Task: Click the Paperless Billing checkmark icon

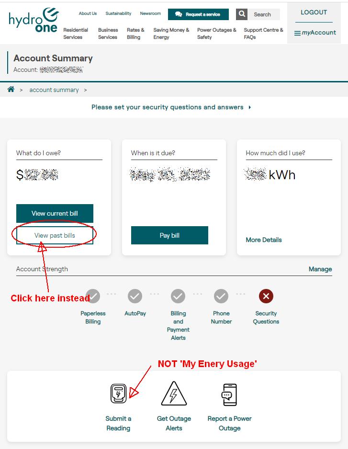Action: 93,296
